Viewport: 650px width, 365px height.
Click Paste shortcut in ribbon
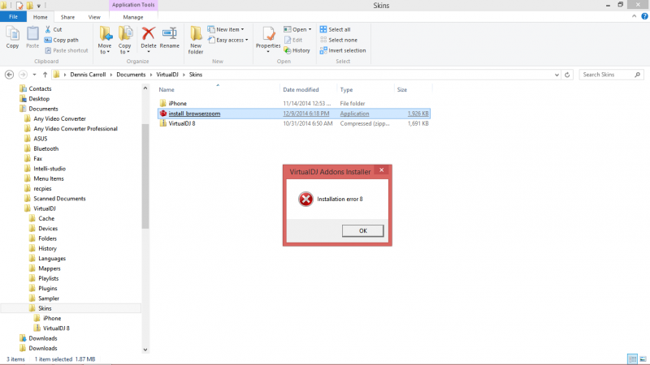[67, 50]
